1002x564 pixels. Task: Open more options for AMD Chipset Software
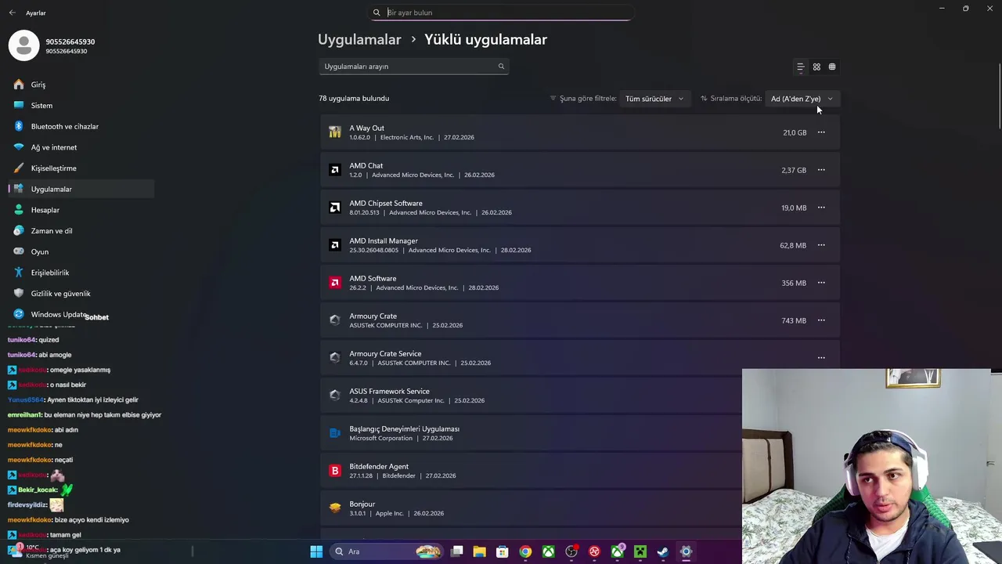(821, 208)
